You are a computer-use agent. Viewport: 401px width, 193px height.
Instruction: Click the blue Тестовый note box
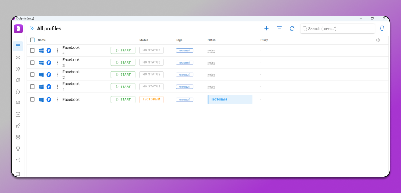click(230, 99)
